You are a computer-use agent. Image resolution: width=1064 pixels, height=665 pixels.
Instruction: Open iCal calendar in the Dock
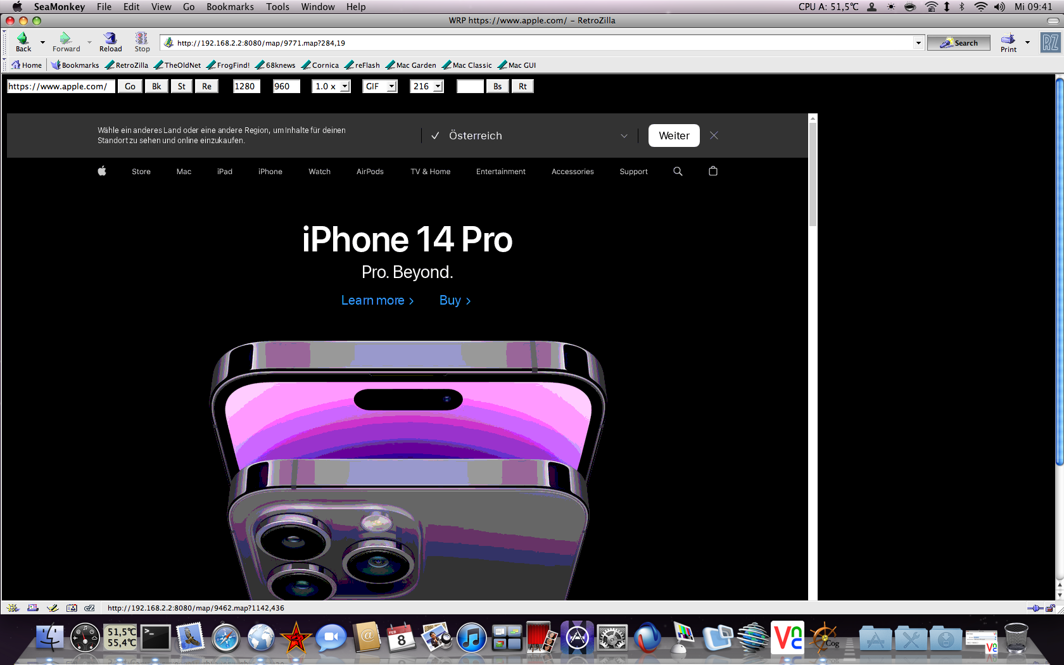coord(402,637)
